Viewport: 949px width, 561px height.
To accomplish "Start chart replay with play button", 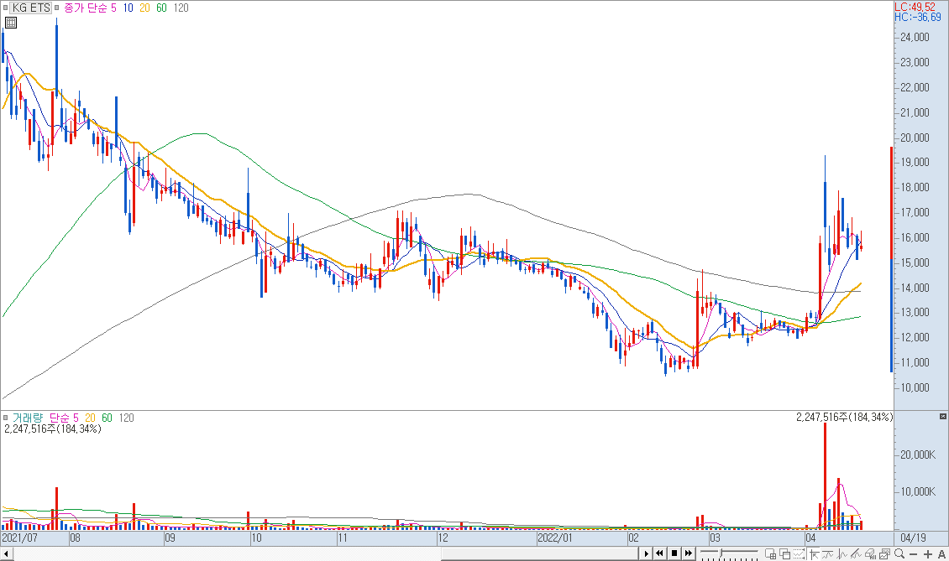I will pos(647,553).
